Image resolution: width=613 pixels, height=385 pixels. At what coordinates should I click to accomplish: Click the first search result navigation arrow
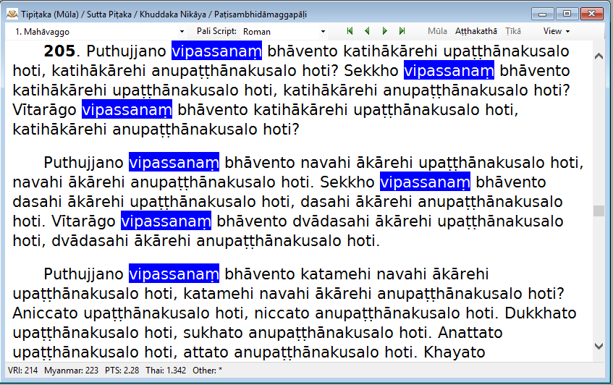click(x=350, y=31)
